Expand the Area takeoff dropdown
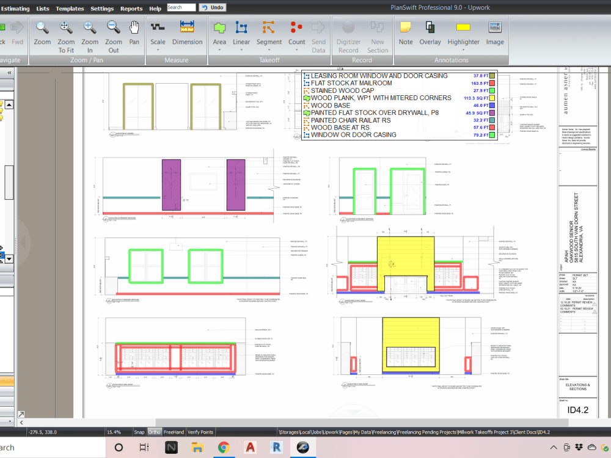This screenshot has width=611, height=458. click(219, 50)
